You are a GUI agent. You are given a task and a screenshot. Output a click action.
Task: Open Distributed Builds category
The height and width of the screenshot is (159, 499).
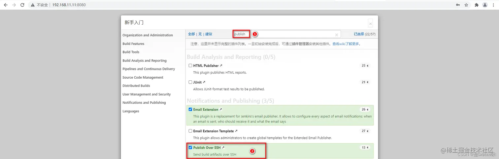pyautogui.click(x=136, y=86)
